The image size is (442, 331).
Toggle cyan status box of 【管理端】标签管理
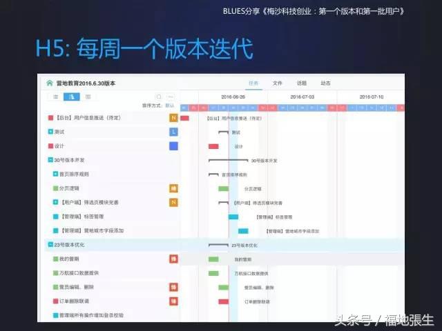pyautogui.click(x=56, y=217)
